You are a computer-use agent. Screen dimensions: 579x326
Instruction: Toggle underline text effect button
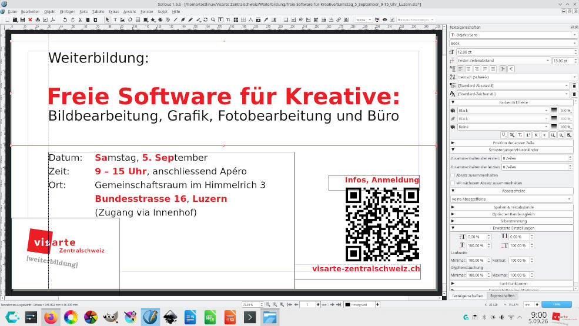click(x=504, y=135)
